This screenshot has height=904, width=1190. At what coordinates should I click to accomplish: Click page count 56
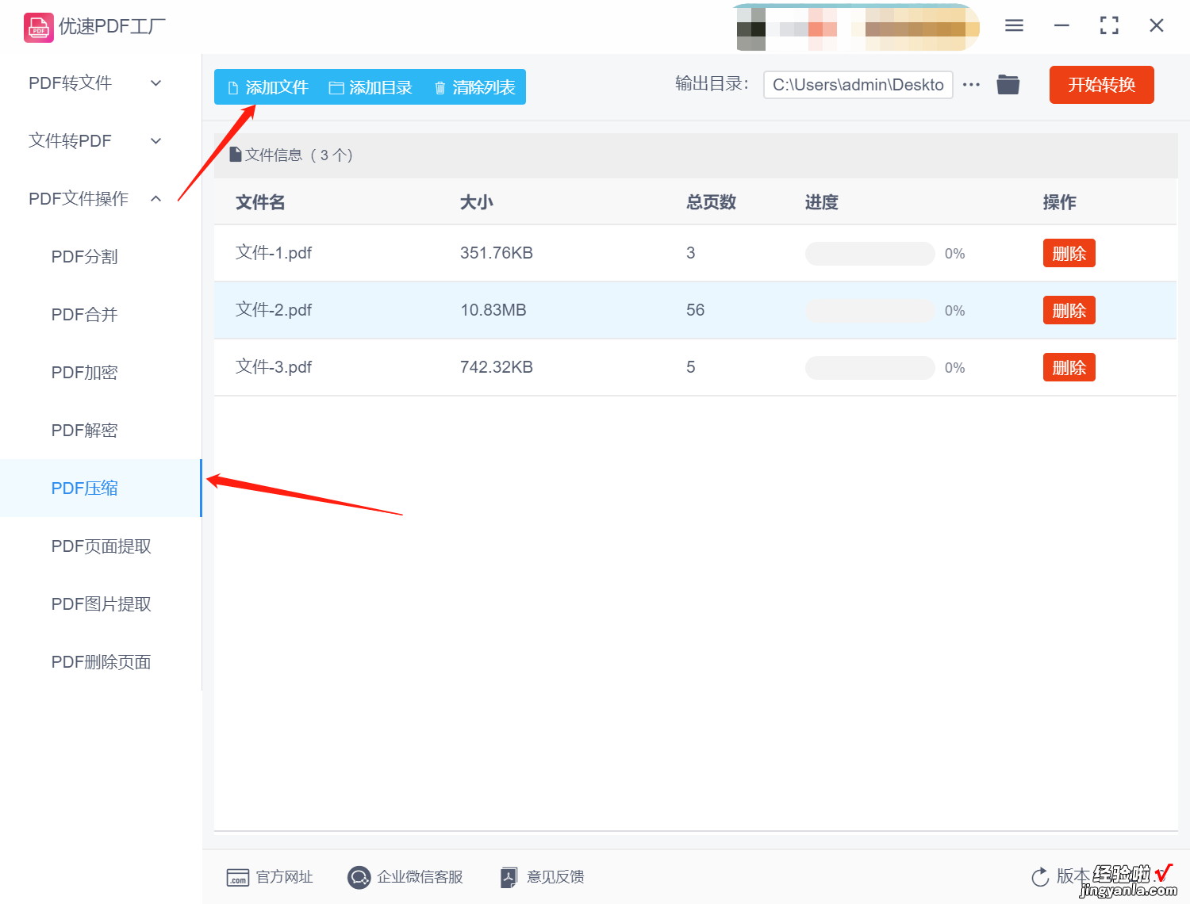[695, 310]
